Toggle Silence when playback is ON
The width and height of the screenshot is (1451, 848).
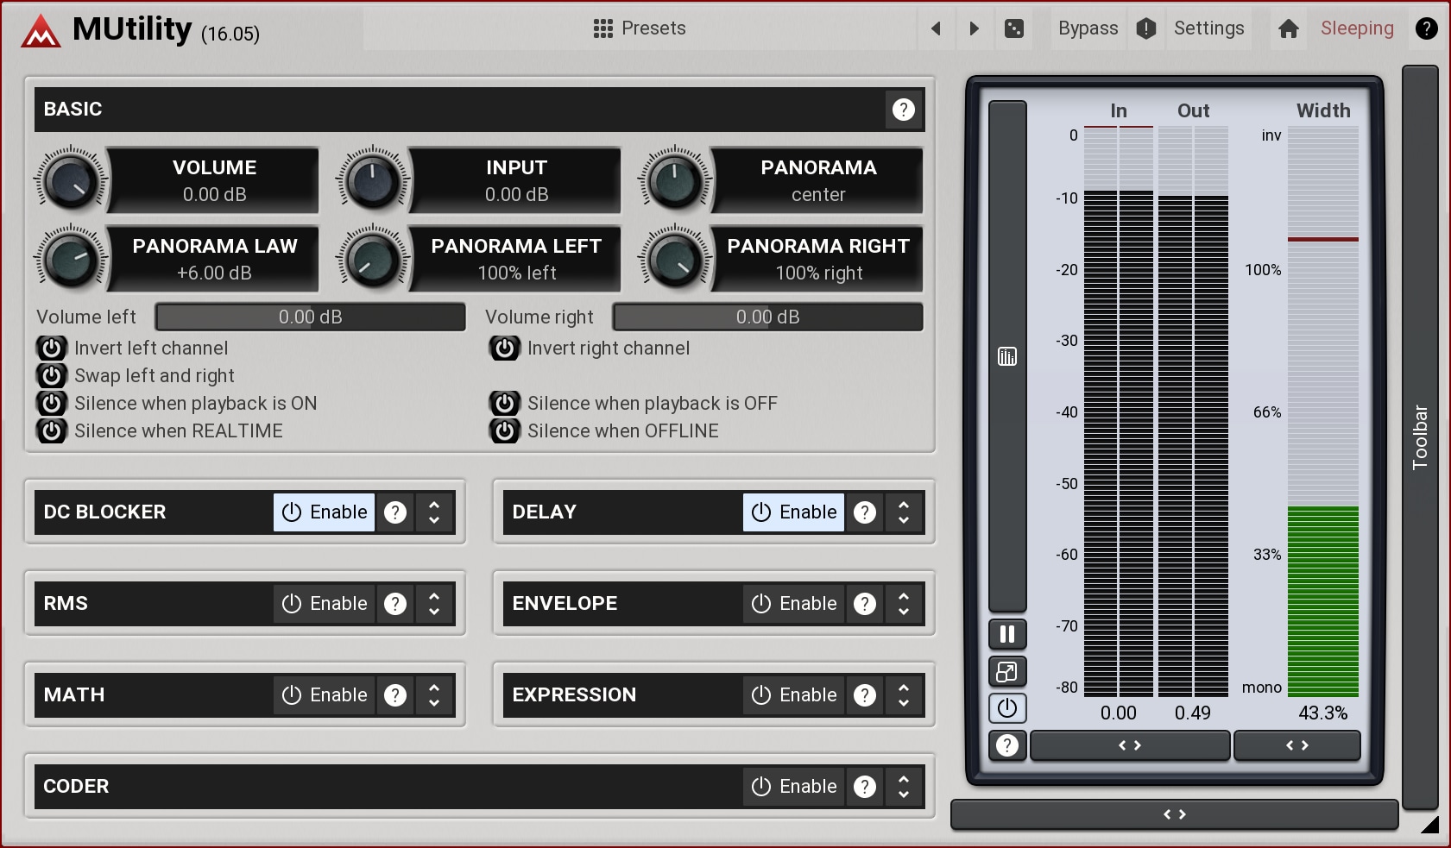pos(52,403)
